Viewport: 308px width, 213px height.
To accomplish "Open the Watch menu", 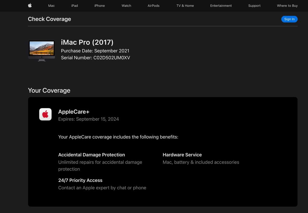I will [x=126, y=6].
